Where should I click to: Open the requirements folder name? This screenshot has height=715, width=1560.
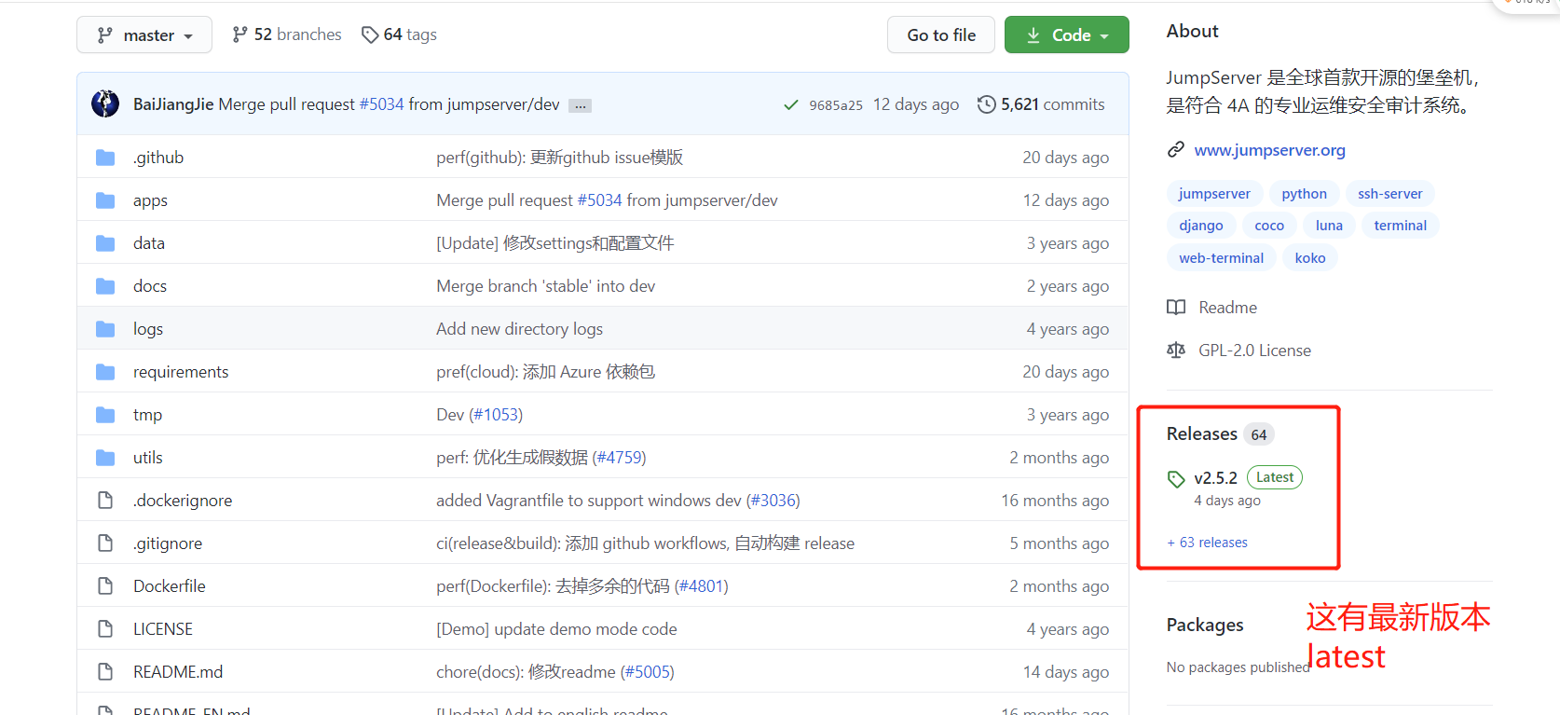(x=181, y=372)
